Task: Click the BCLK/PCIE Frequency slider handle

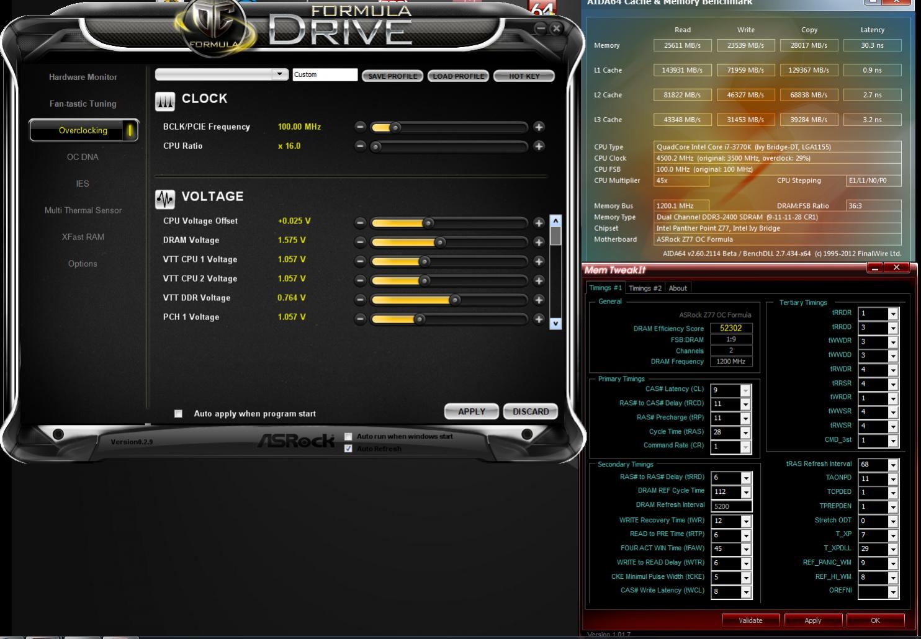Action: (x=395, y=128)
